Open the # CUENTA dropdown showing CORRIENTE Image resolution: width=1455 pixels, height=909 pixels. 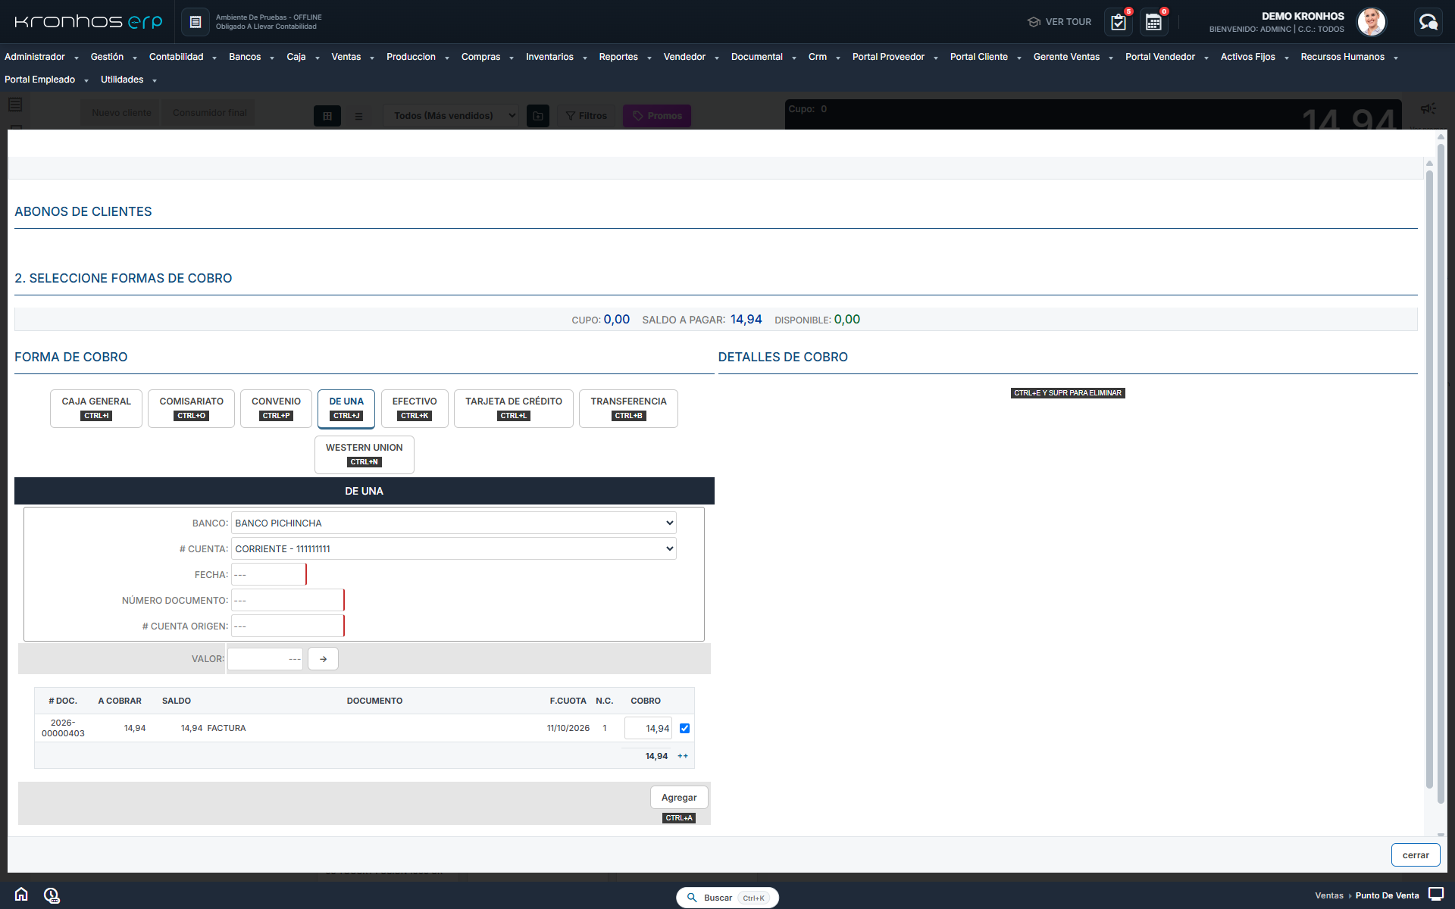(453, 548)
